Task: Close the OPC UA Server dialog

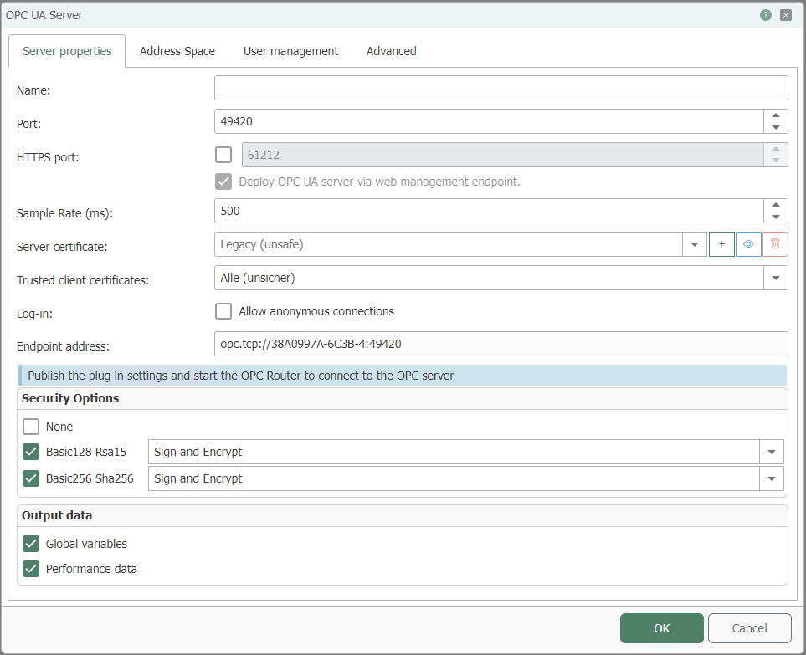Action: [x=785, y=15]
